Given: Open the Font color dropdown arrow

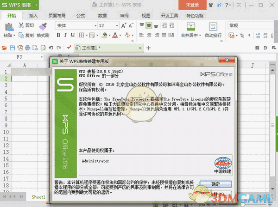Looking at the screenshot, I should point(120,36).
